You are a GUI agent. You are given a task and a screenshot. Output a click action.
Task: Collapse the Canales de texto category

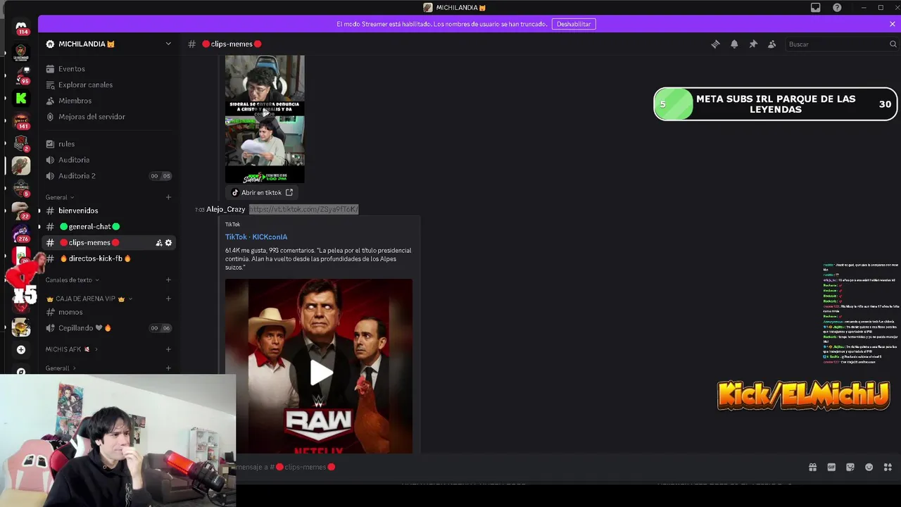(x=73, y=280)
